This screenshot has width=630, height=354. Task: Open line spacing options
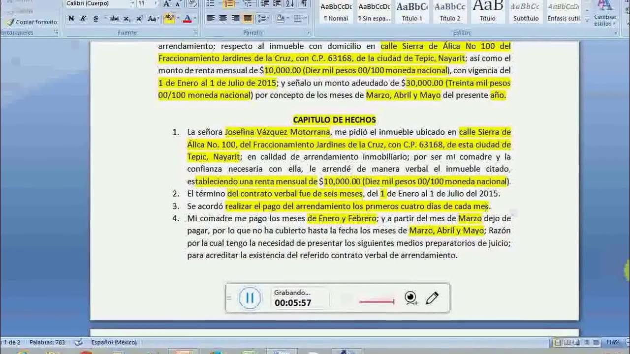point(262,19)
